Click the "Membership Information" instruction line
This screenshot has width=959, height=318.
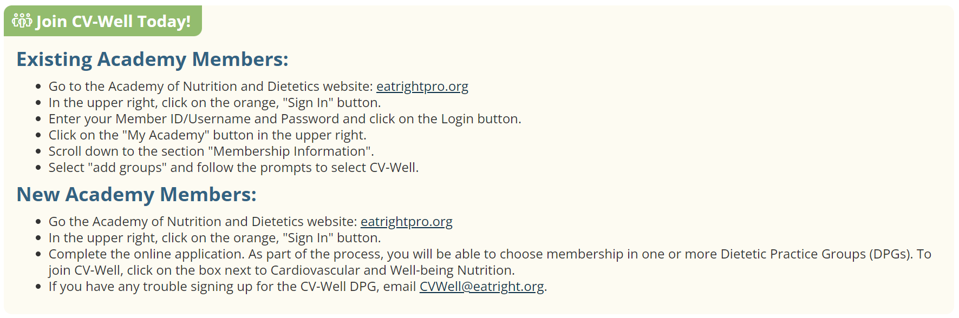211,151
